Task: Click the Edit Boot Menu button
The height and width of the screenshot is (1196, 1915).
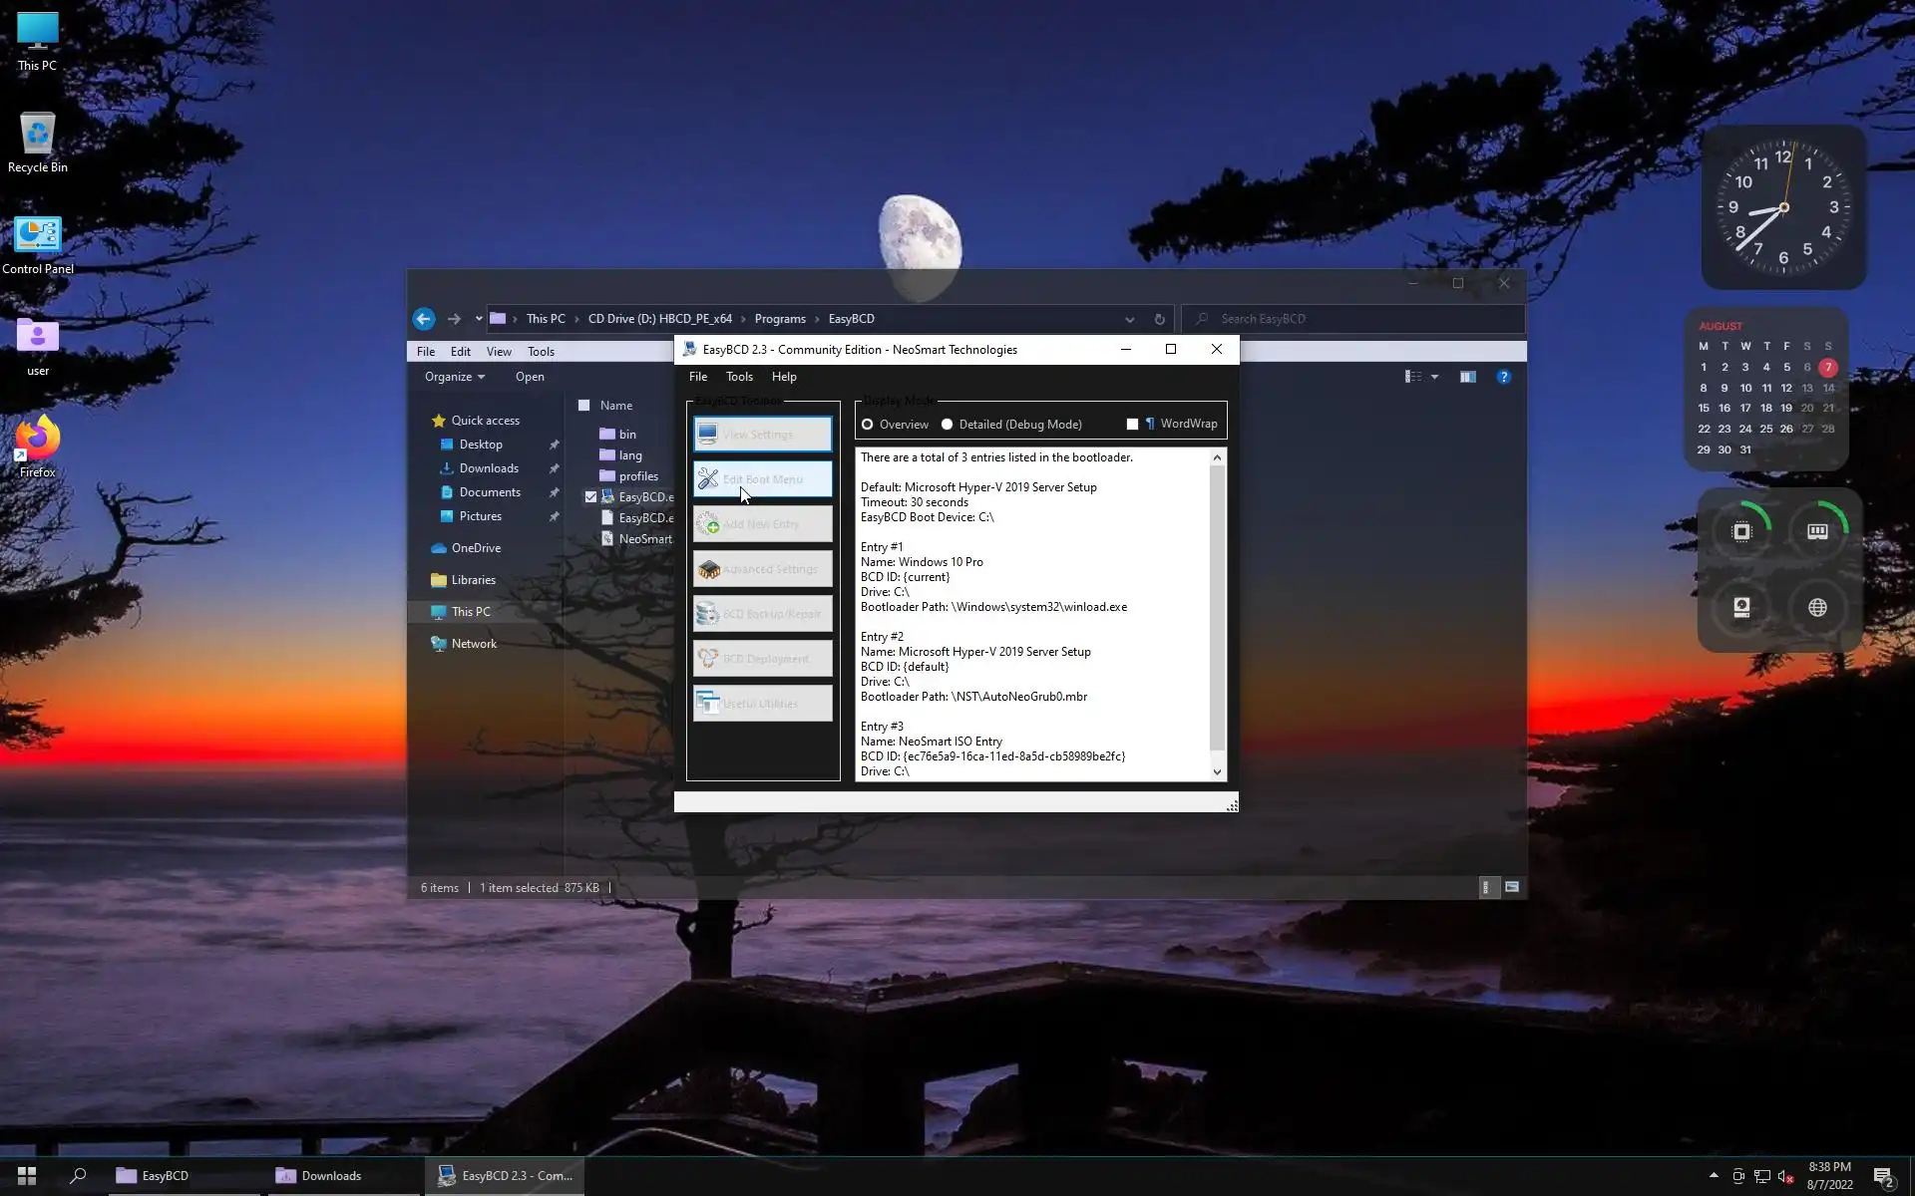Action: [763, 479]
